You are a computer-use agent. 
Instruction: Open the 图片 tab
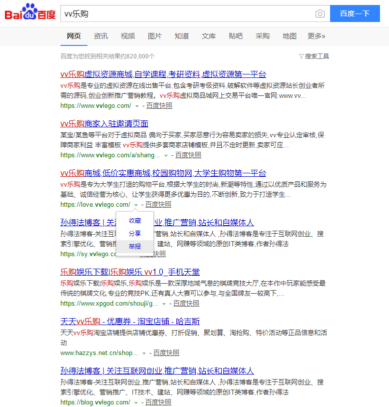click(155, 36)
